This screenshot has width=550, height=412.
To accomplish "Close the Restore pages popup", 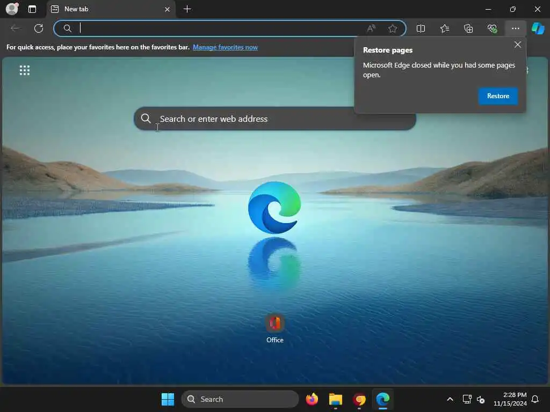I will (x=517, y=45).
